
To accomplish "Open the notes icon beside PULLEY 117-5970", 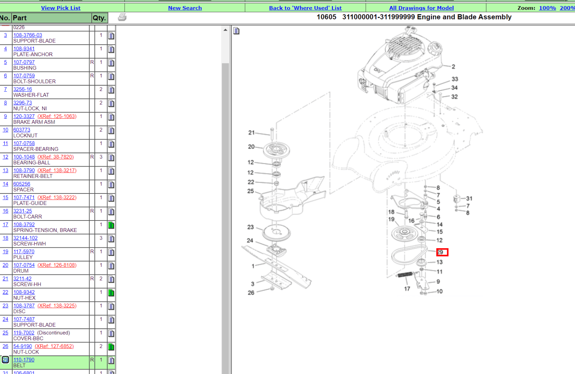I will pos(111,253).
